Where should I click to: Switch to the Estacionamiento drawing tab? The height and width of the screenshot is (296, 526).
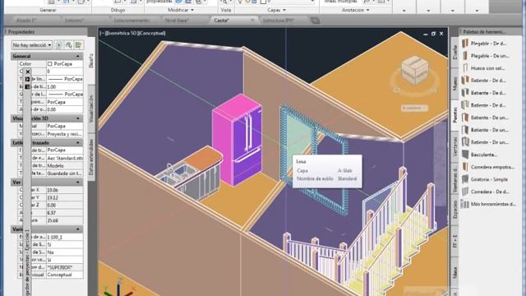[x=131, y=21]
